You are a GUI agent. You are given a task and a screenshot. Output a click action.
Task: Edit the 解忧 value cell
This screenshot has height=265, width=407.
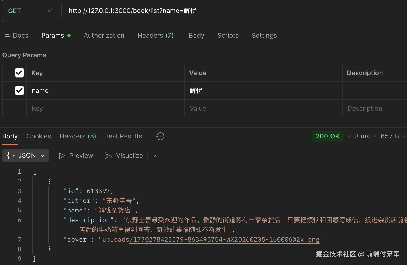point(263,91)
